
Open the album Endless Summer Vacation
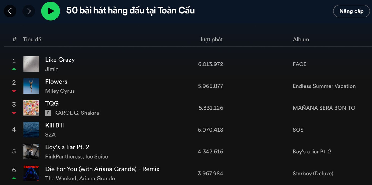pyautogui.click(x=324, y=86)
